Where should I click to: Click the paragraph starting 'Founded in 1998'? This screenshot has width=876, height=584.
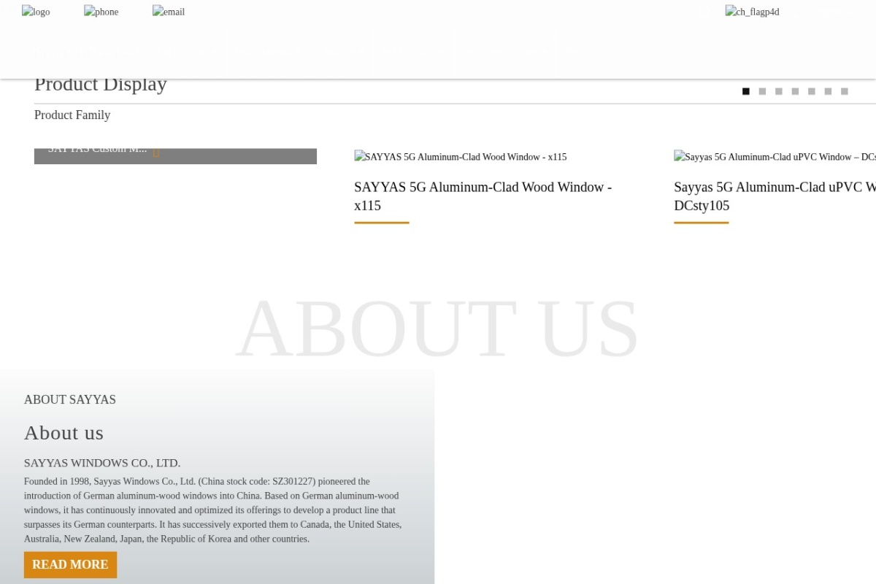[x=213, y=510]
